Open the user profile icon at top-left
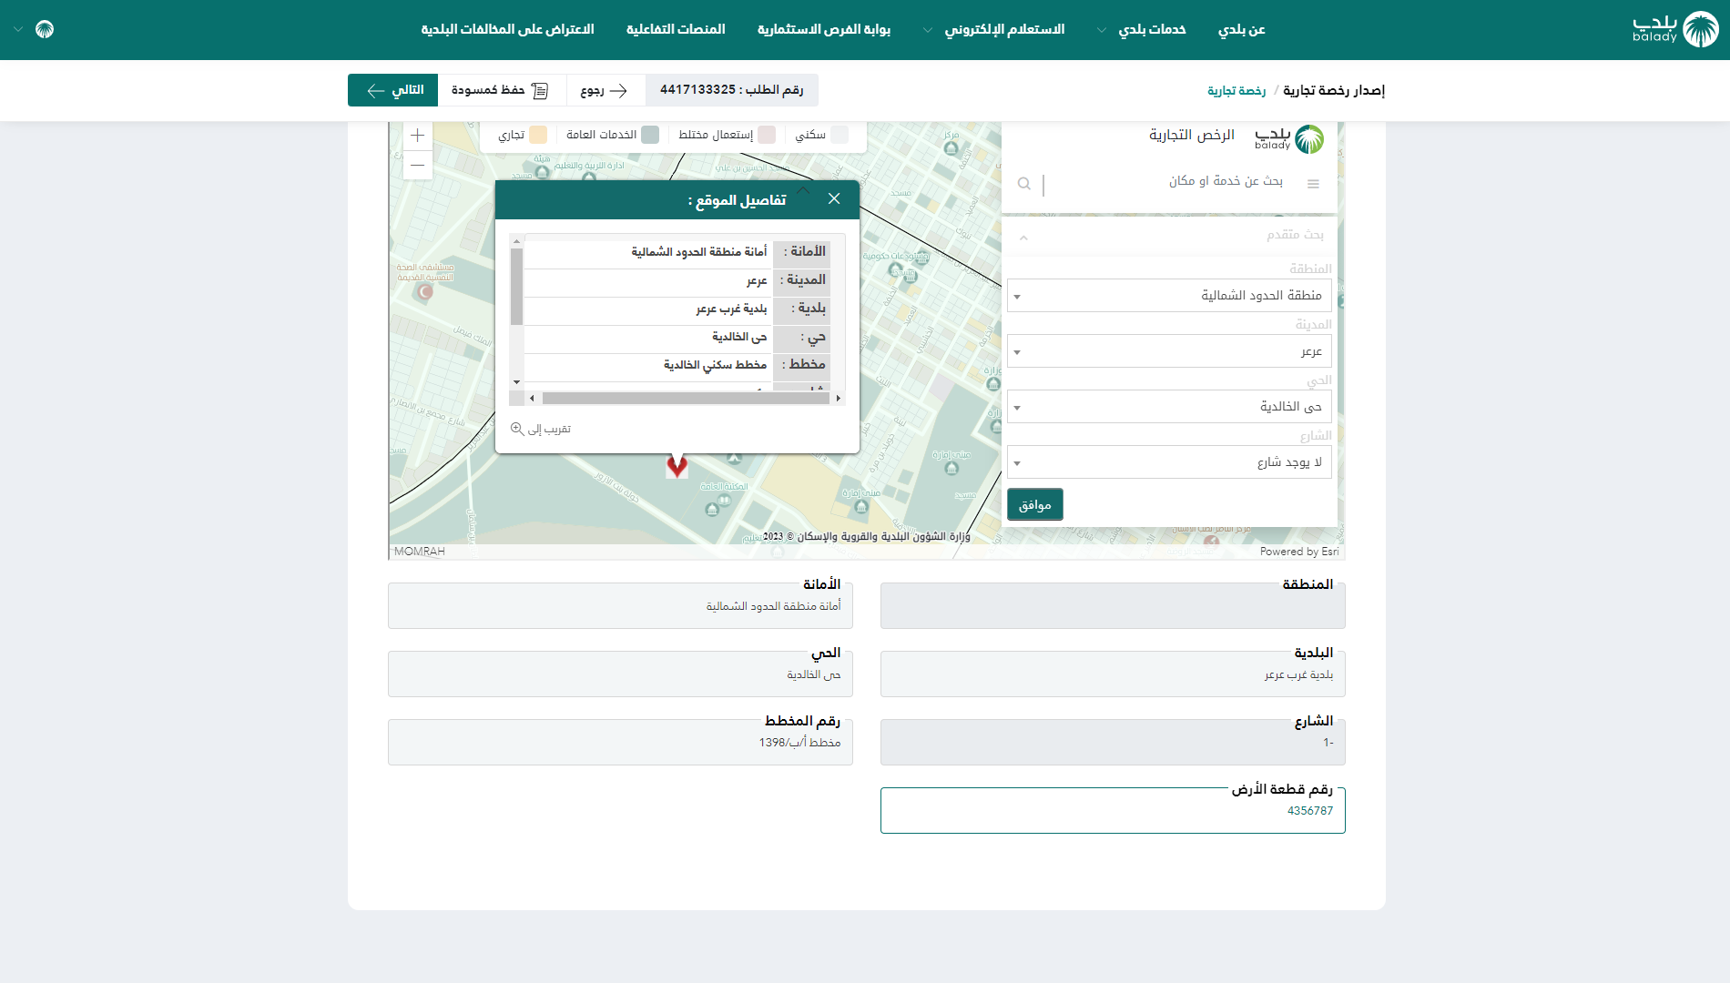Image resolution: width=1730 pixels, height=983 pixels. click(44, 29)
